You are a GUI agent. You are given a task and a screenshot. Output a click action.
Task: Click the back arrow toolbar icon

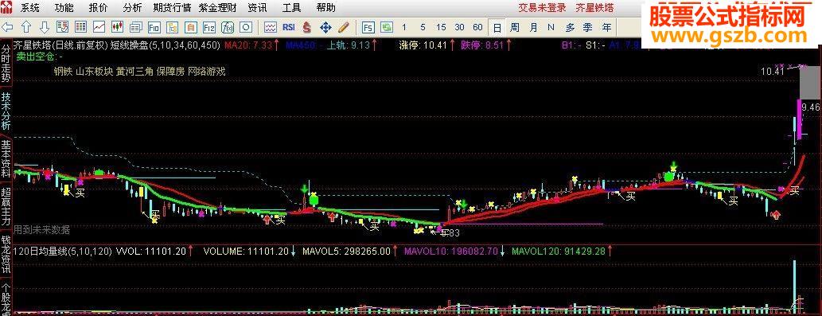(8, 27)
